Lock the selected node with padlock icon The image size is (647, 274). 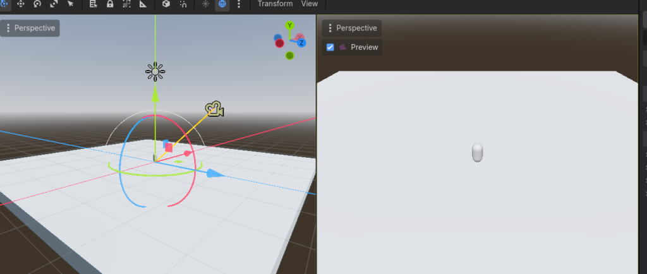point(110,4)
